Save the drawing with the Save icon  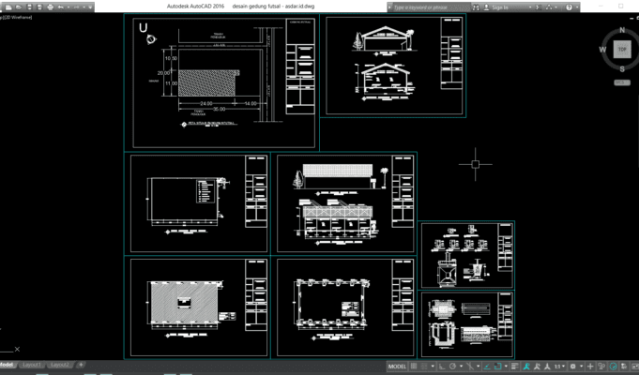(x=29, y=7)
